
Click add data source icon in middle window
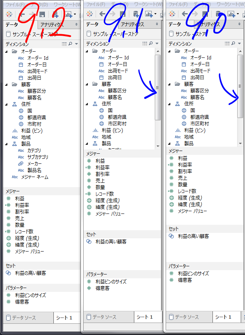[136, 14]
